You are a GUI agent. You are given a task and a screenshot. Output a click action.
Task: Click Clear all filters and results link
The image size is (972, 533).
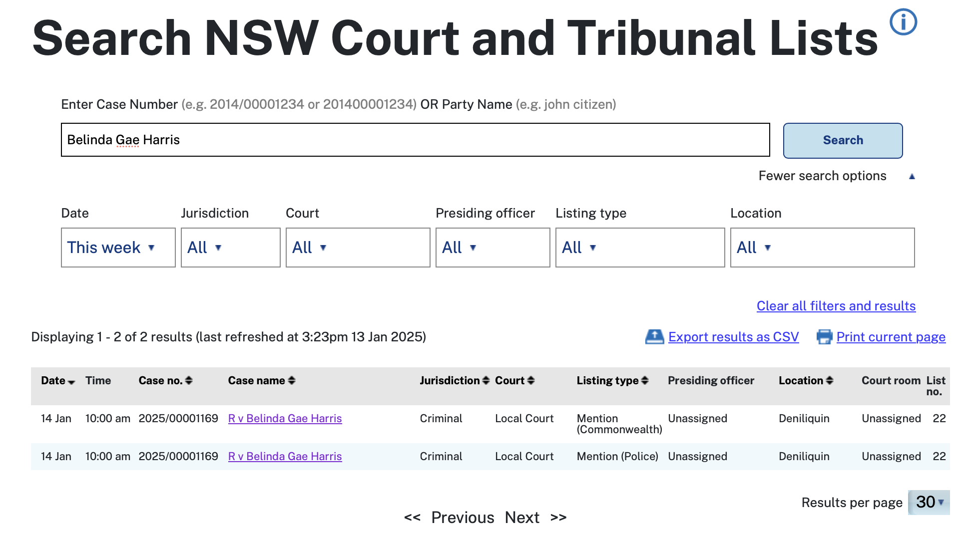coord(836,306)
